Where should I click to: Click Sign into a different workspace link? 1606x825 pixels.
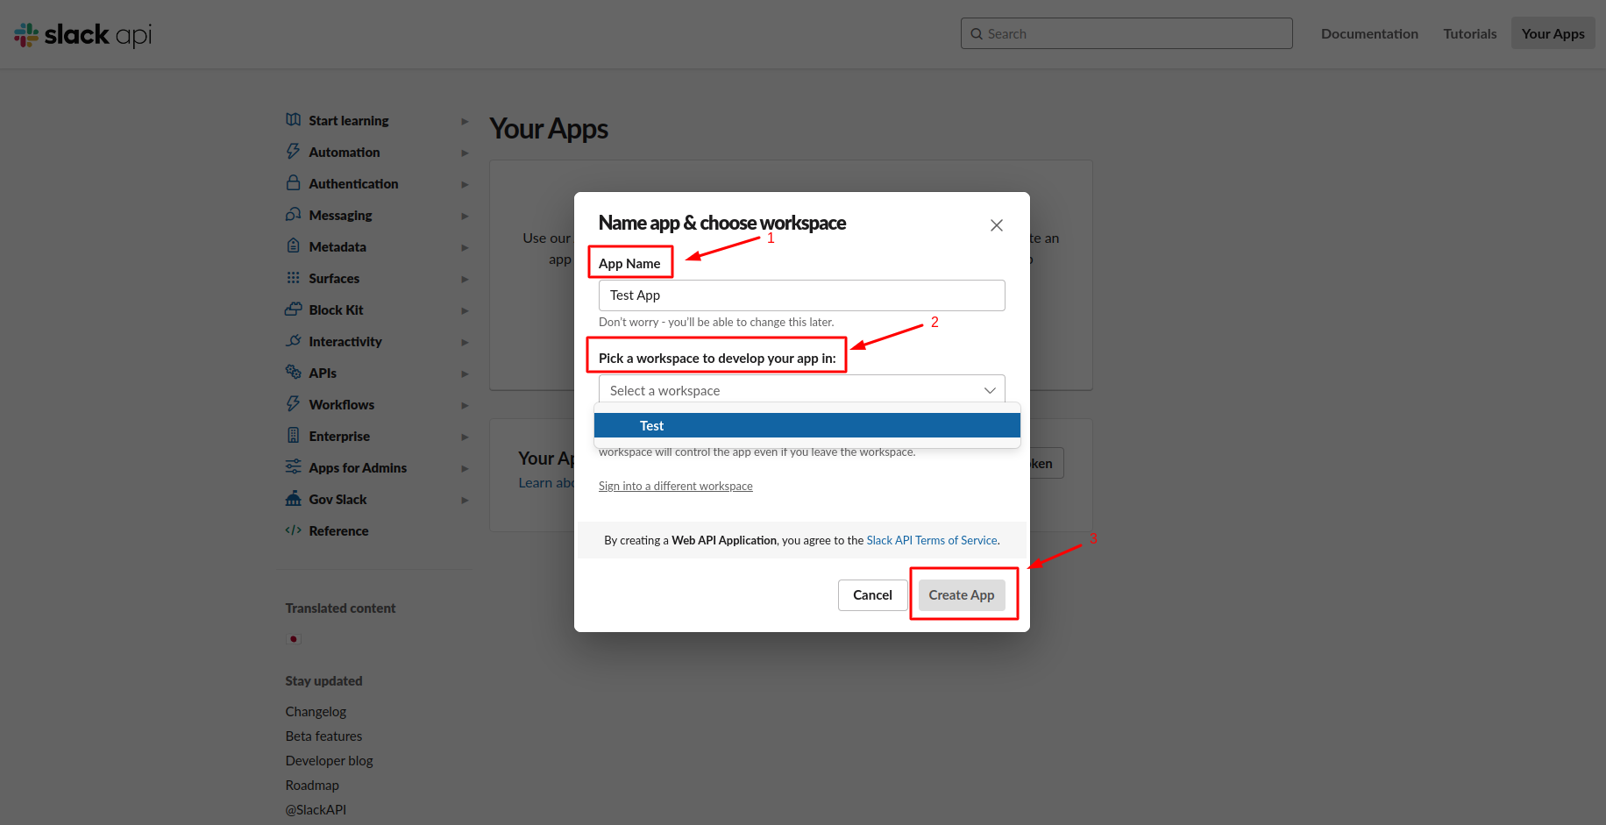coord(675,486)
